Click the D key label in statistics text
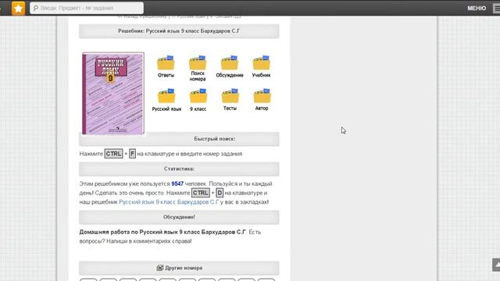This screenshot has width=500, height=281. tap(220, 193)
